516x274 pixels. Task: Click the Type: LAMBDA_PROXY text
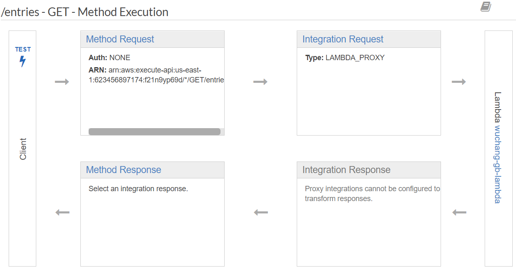[x=345, y=58]
